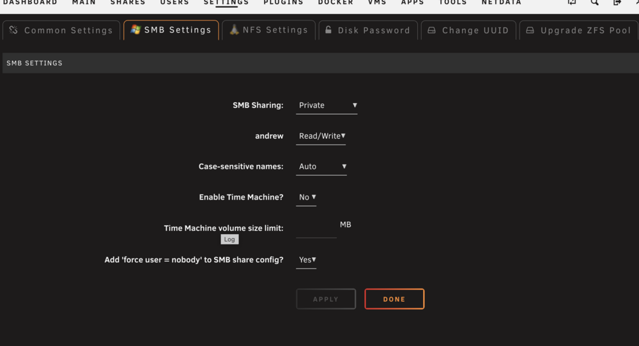Click the padlock icon beside Disk Password
The height and width of the screenshot is (346, 639).
328,30
